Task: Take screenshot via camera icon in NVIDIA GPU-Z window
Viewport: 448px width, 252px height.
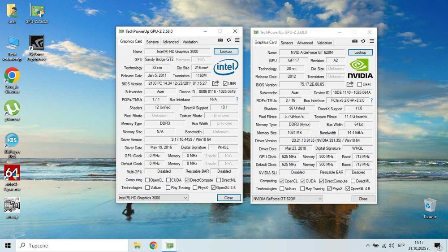Action: coord(354,41)
